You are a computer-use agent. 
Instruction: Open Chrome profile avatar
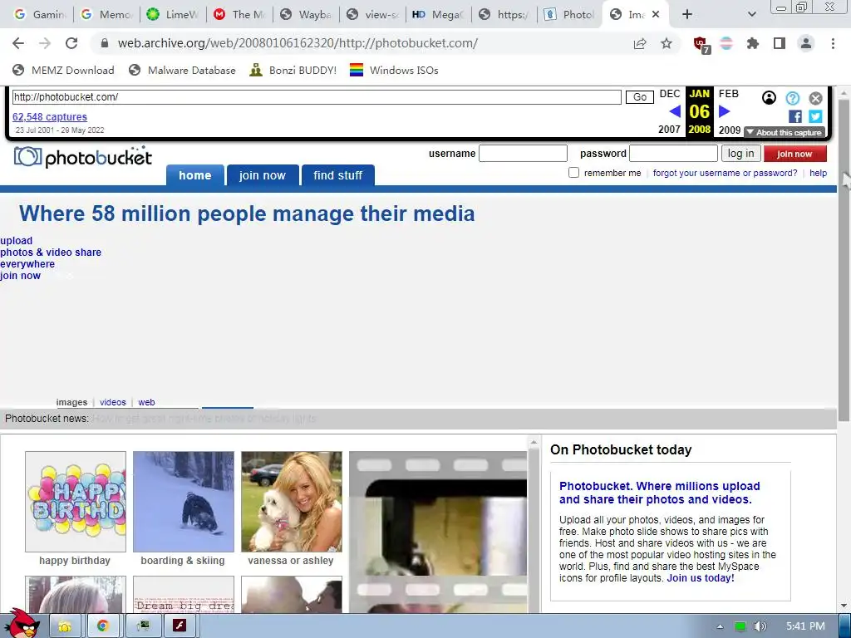tap(806, 43)
